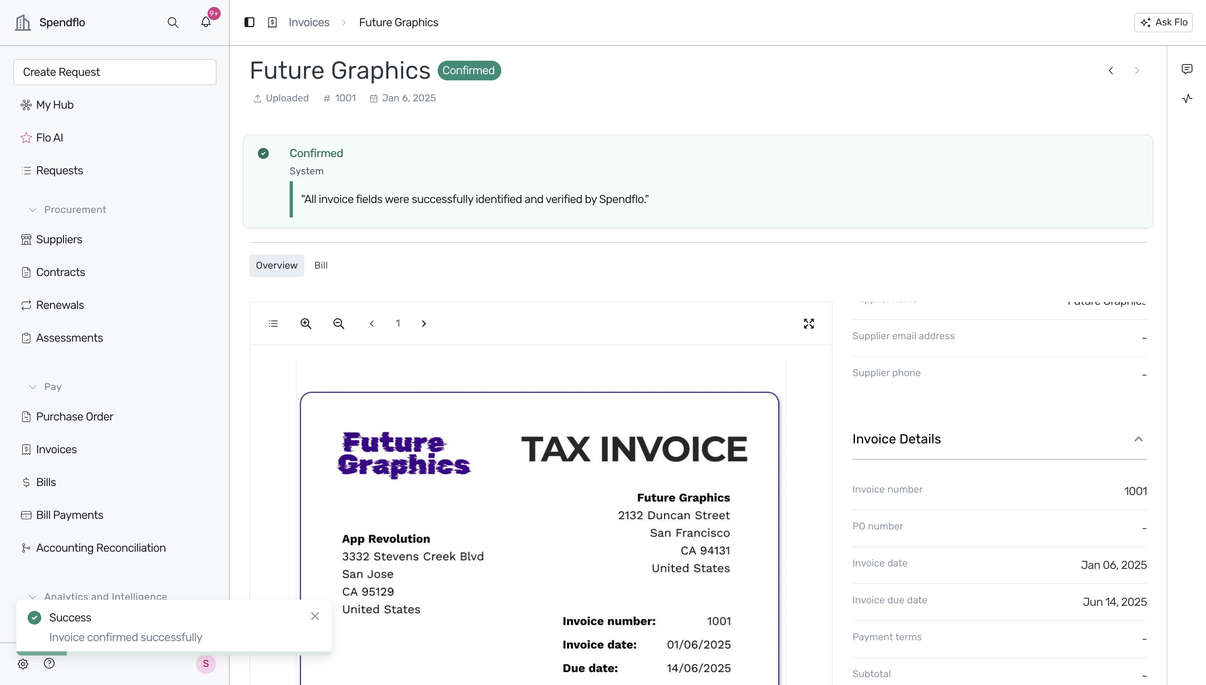Screen dimensions: 1206x685
Task: Click Supplier phone label
Action: (x=886, y=373)
